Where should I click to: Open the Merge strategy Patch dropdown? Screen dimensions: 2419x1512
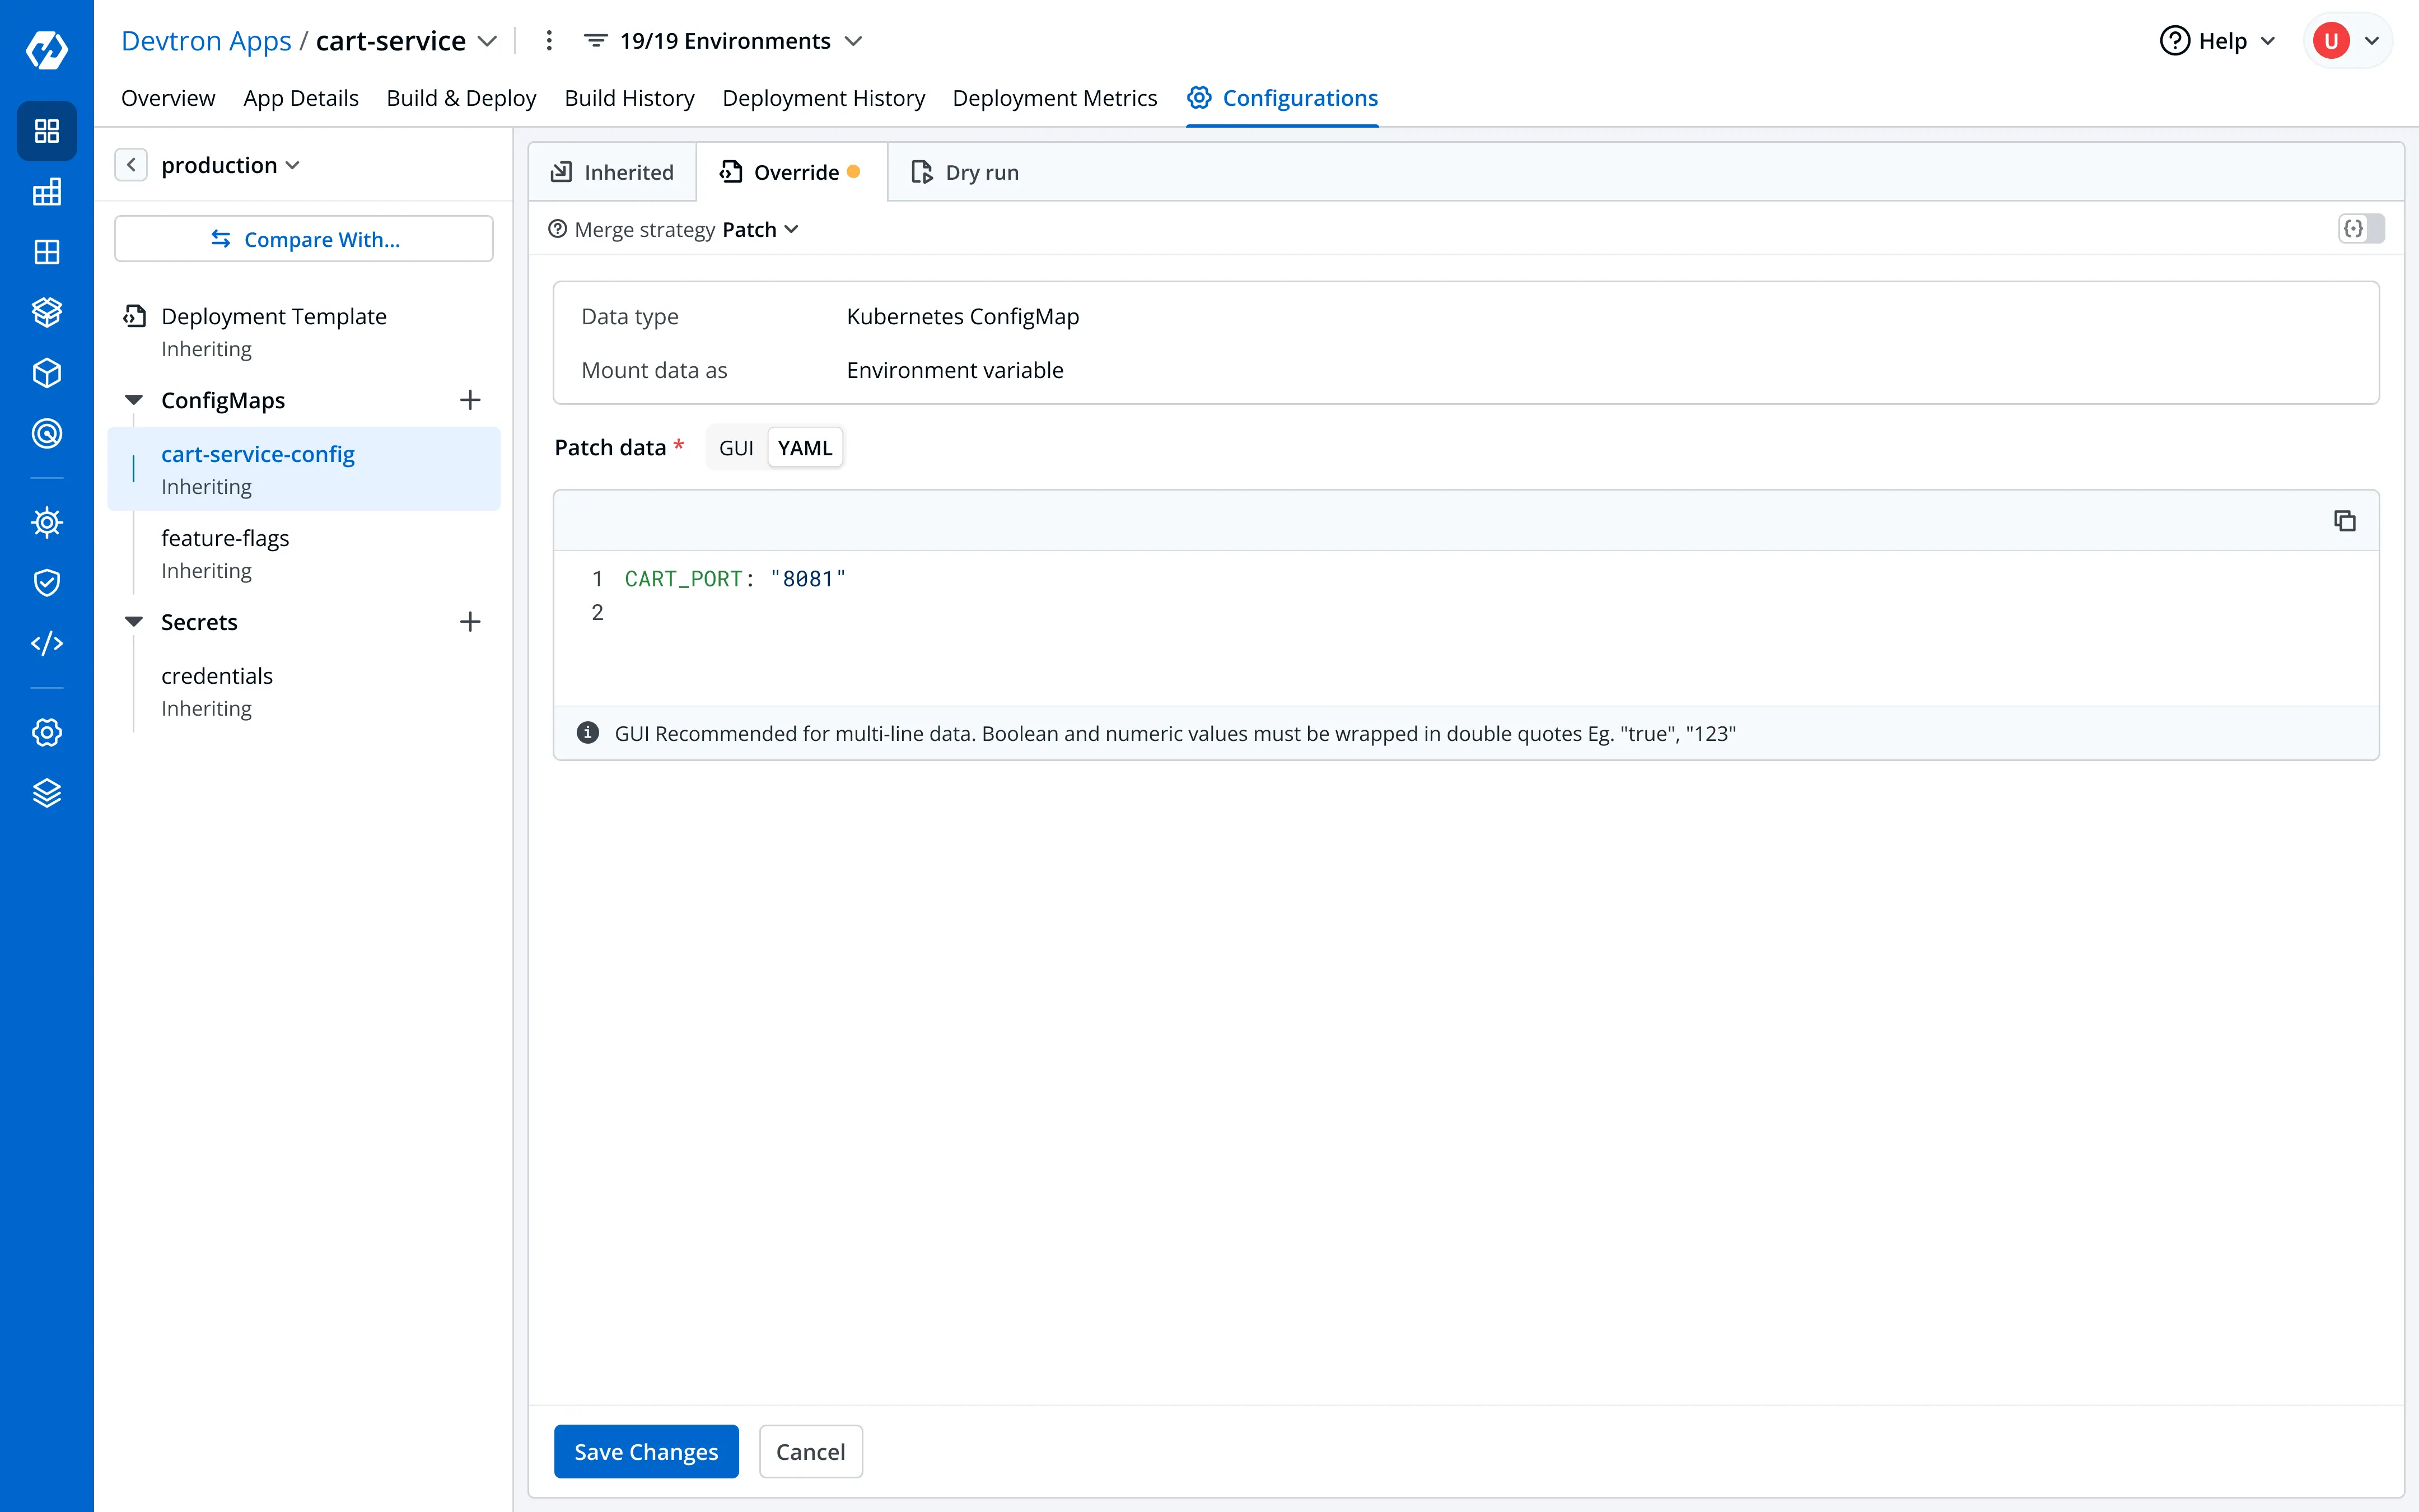click(x=760, y=229)
